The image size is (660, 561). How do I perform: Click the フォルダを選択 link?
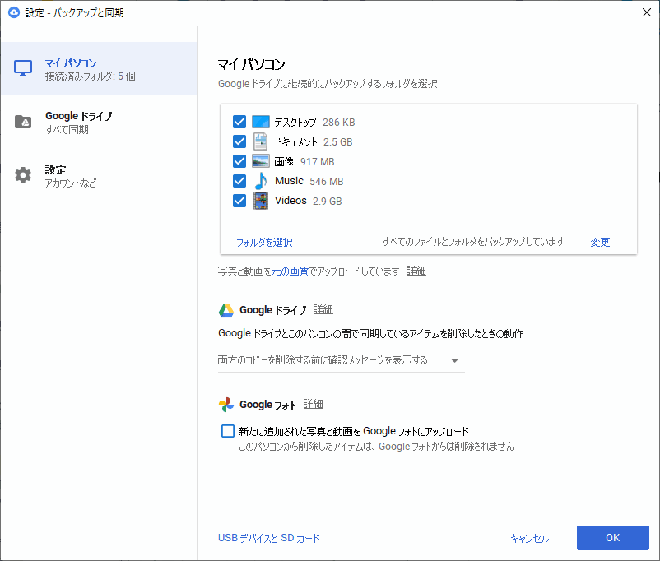pyautogui.click(x=264, y=243)
